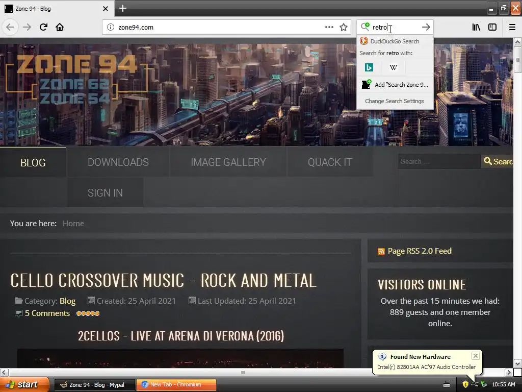Open the Blog category link

pyautogui.click(x=68, y=301)
